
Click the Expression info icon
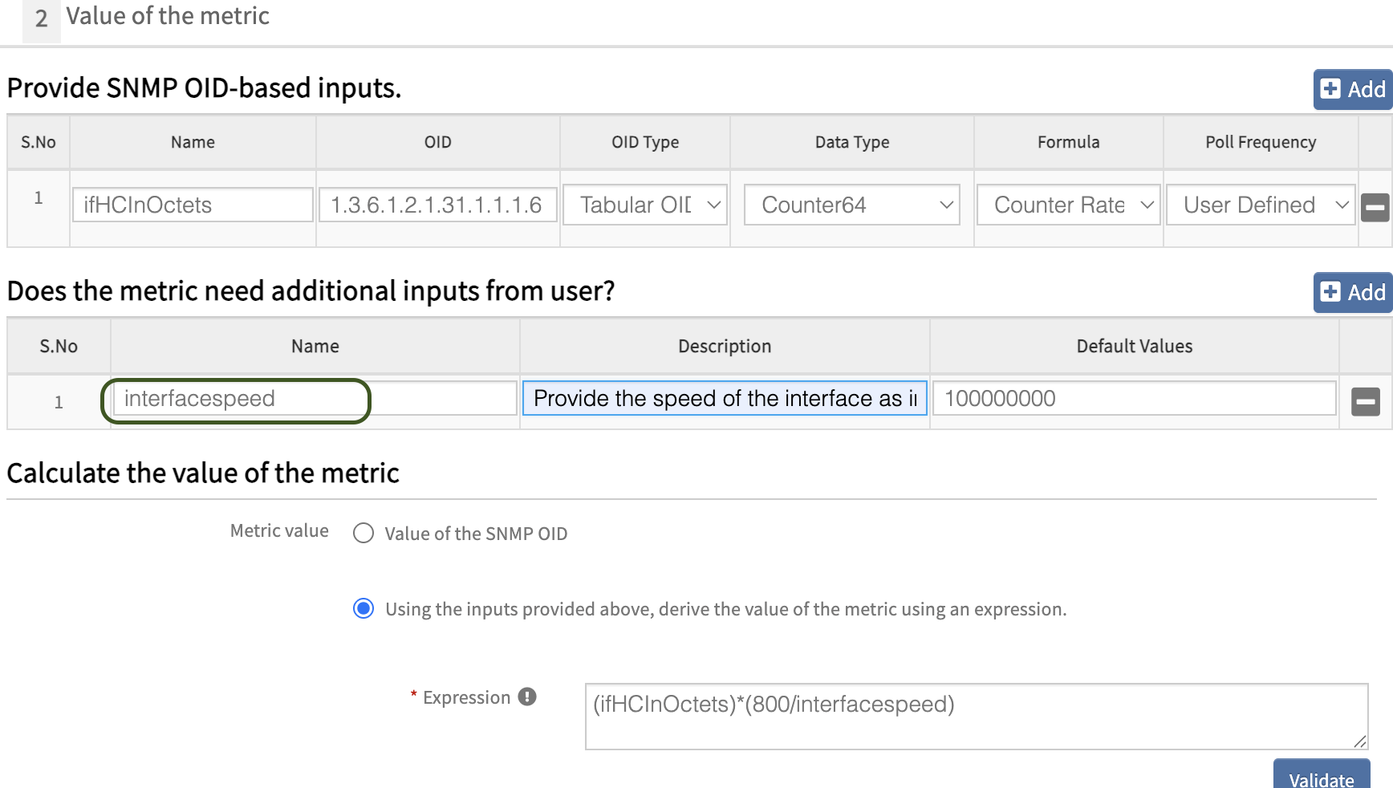tap(526, 697)
